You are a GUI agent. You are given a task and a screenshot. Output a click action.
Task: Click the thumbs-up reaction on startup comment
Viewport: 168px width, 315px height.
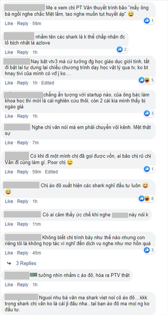147,113
